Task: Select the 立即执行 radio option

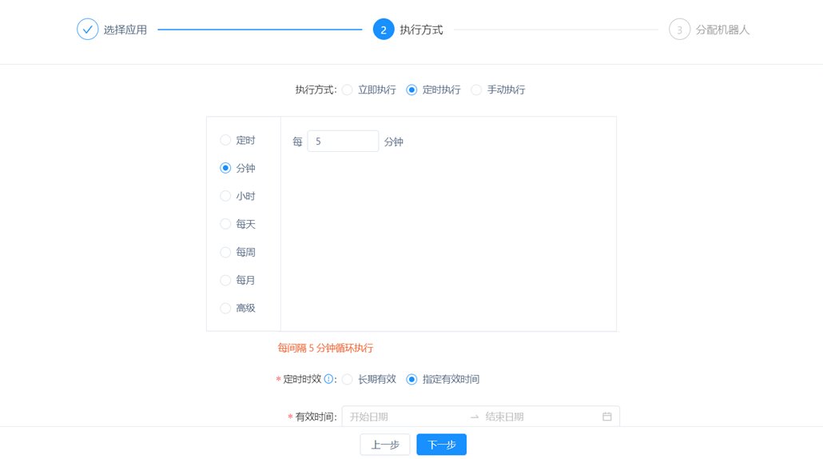Action: tap(348, 90)
